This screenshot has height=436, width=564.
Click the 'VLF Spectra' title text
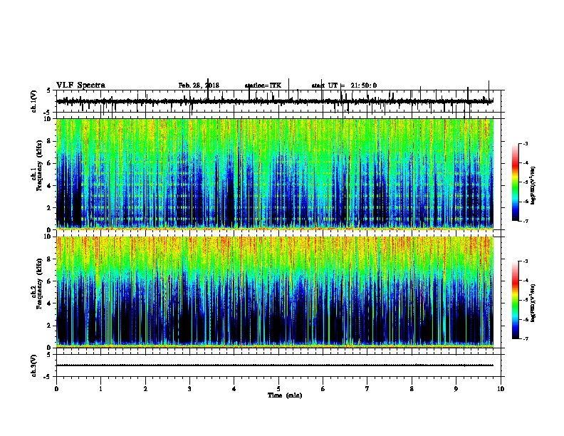tap(80, 85)
